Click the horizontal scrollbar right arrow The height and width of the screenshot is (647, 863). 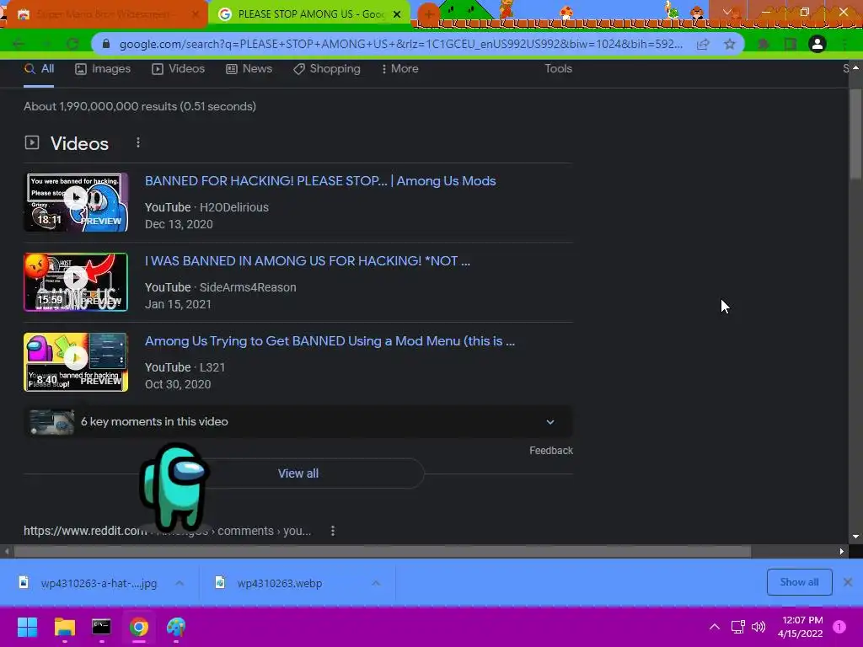click(x=842, y=551)
